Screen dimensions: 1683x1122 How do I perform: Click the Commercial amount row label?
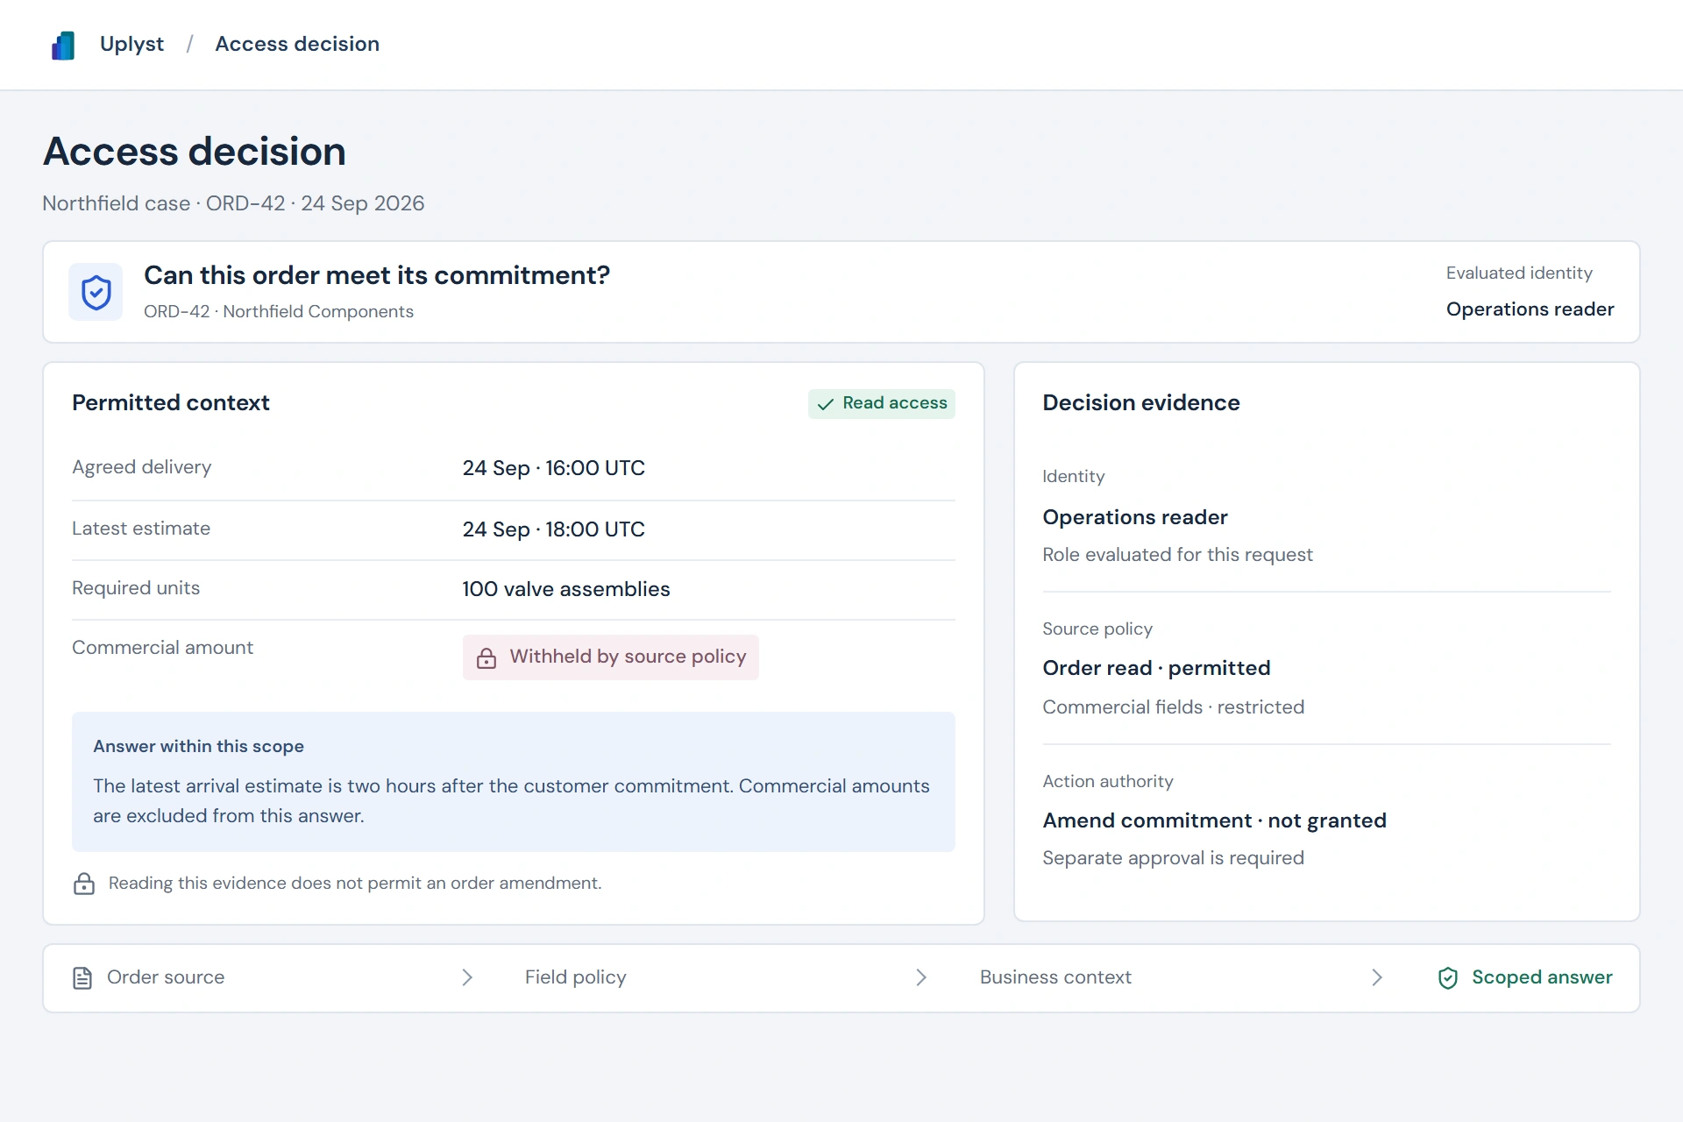[162, 648]
